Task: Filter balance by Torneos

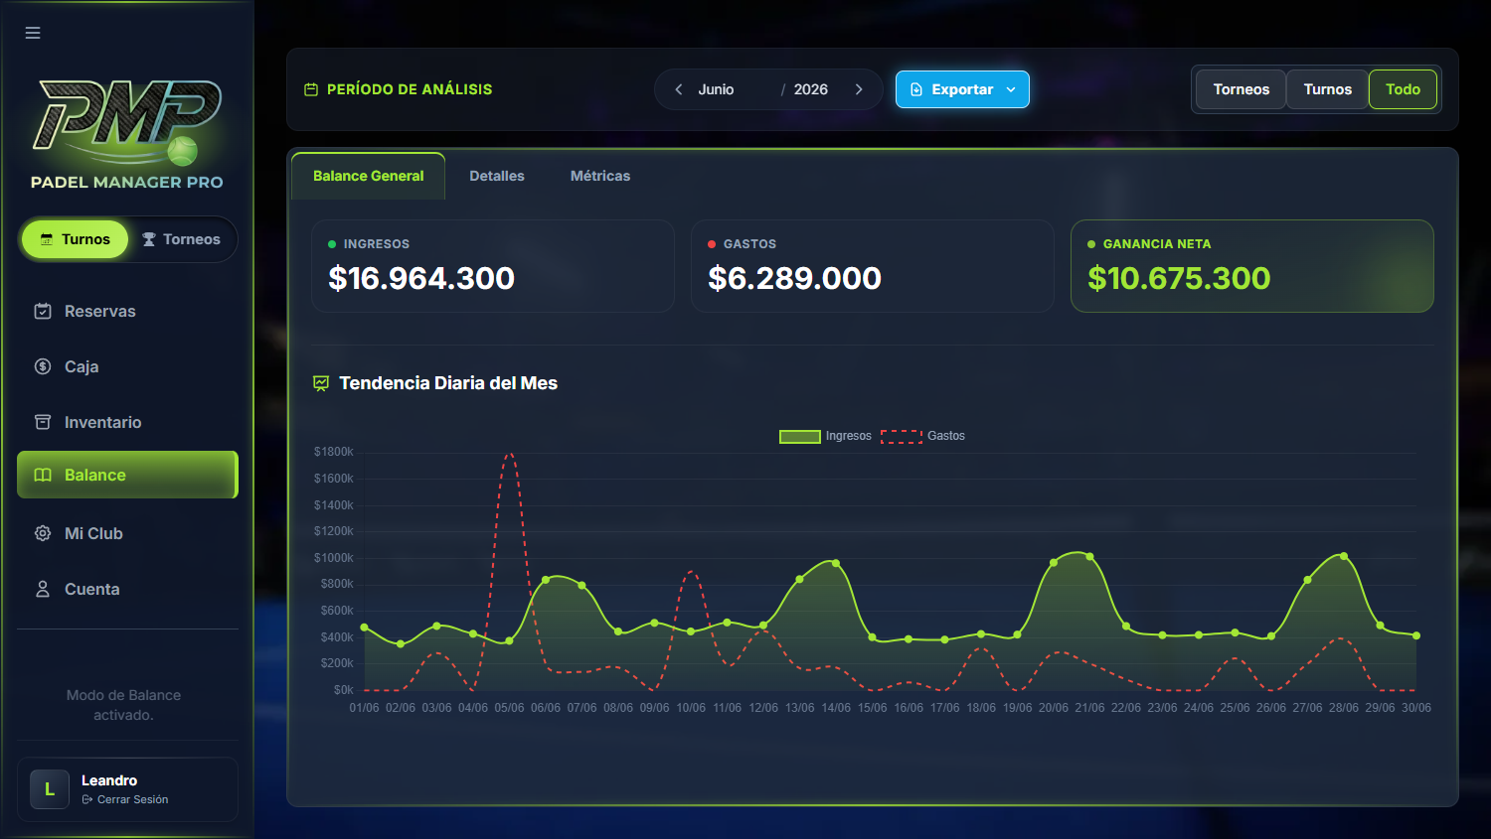Action: point(1242,89)
